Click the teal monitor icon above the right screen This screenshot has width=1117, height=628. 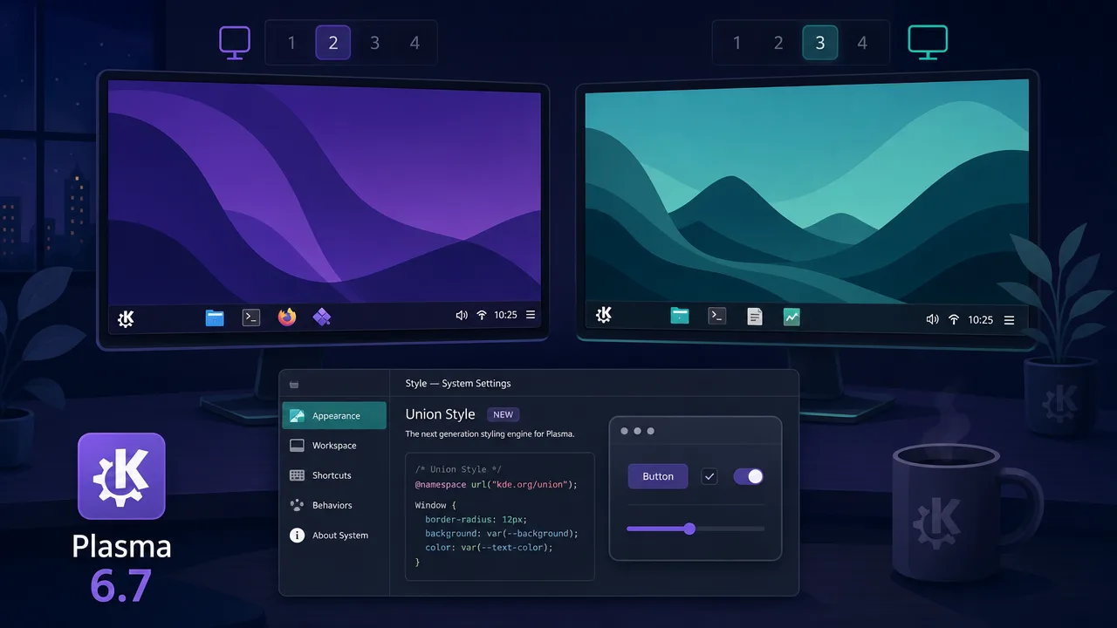coord(928,43)
